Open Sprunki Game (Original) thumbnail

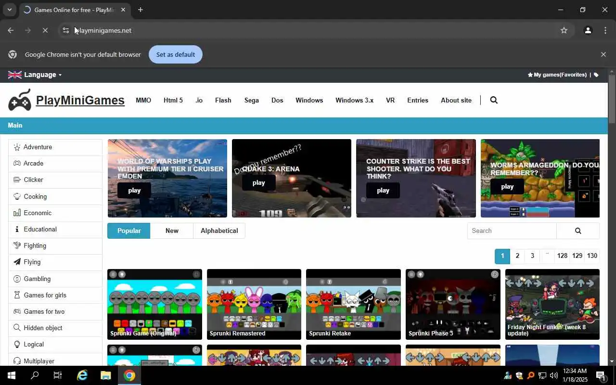154,304
